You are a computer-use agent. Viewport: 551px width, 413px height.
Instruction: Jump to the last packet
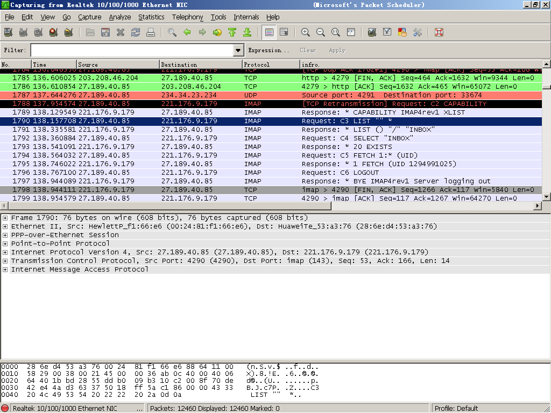(248, 32)
